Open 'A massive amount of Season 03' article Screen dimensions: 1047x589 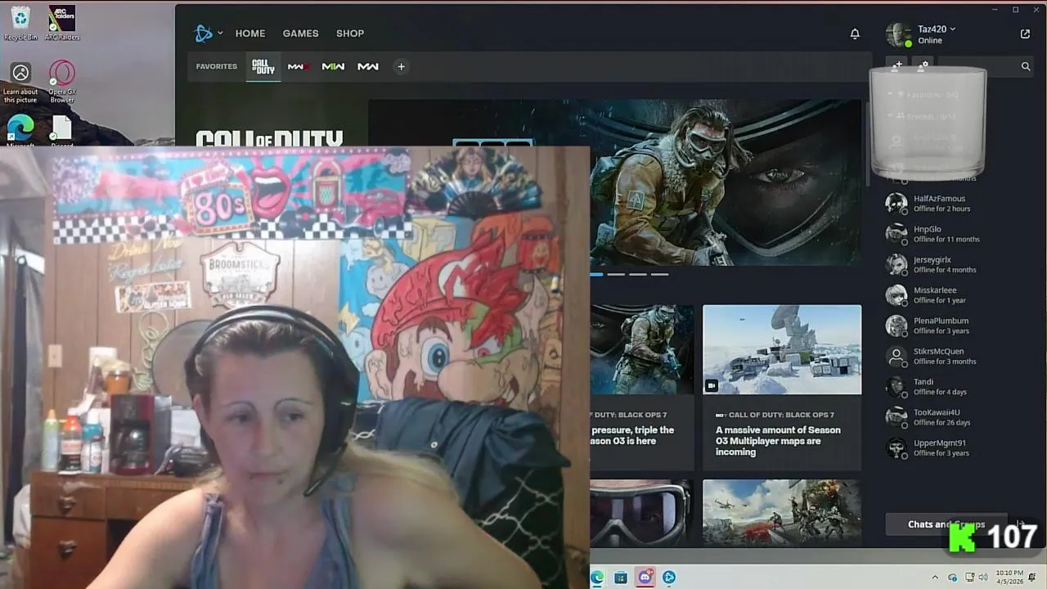pos(778,441)
